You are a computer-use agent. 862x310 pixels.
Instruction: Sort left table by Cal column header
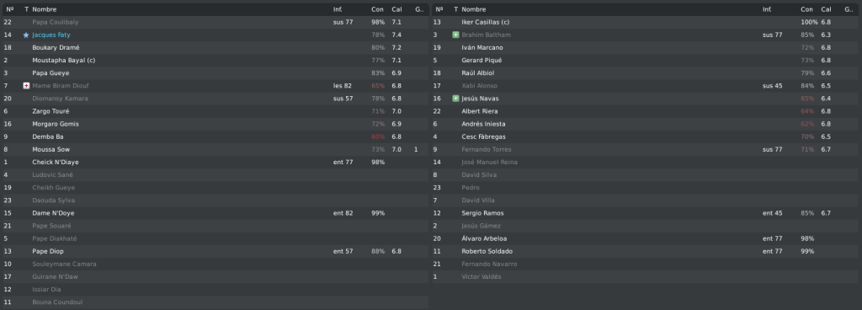pyautogui.click(x=396, y=9)
